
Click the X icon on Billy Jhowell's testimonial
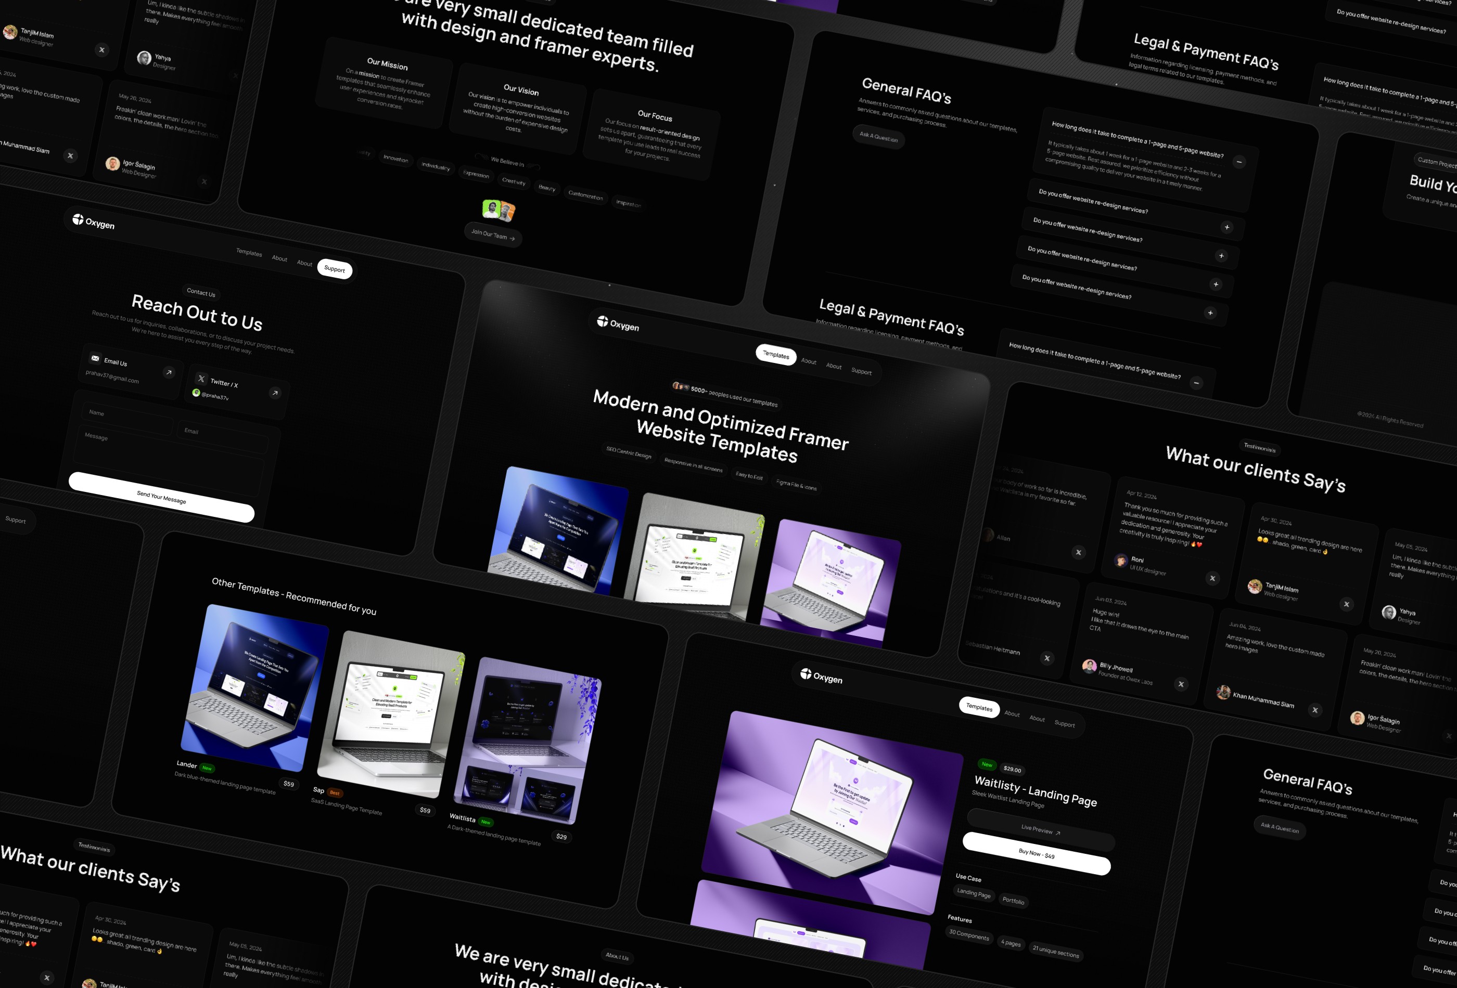coord(1181,684)
